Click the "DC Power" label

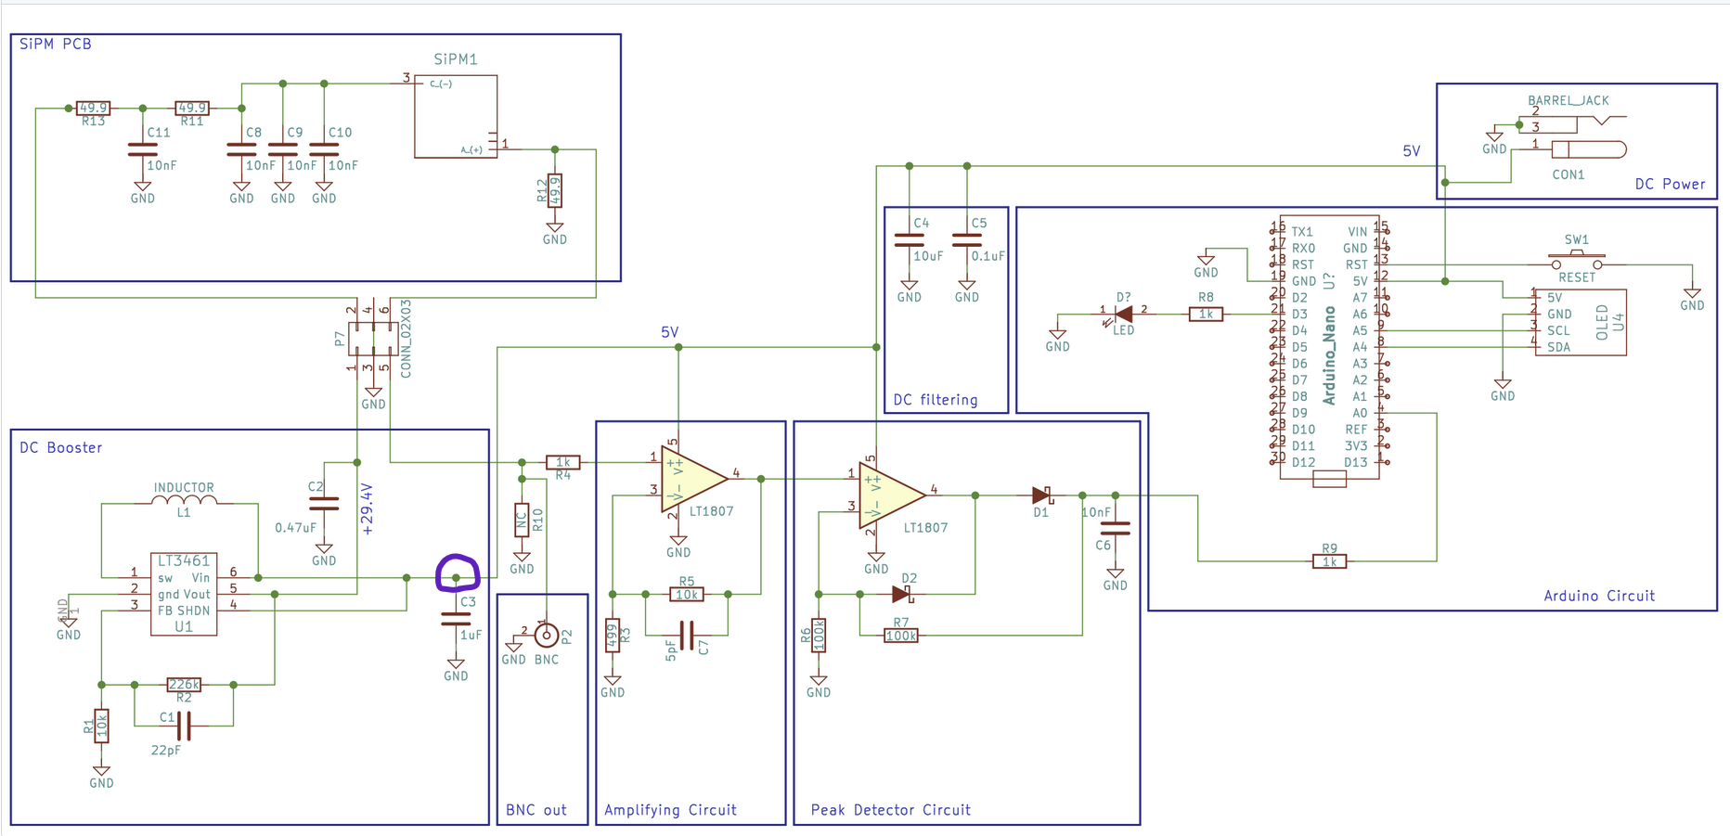point(1671,184)
